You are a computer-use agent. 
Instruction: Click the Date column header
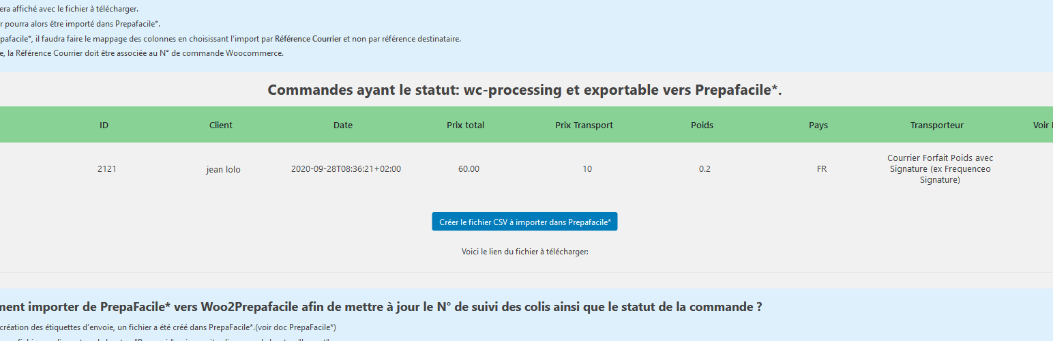pos(343,125)
